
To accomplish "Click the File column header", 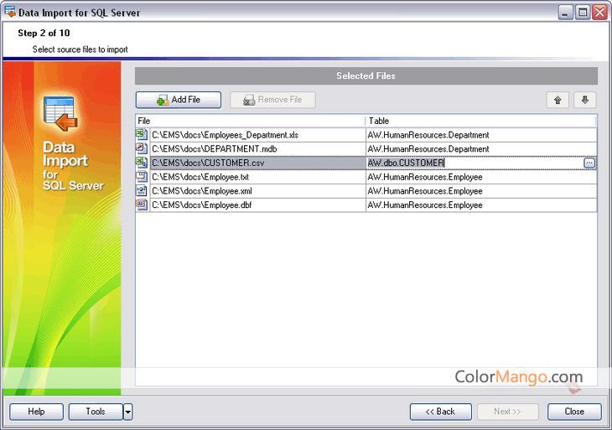I will (x=251, y=121).
